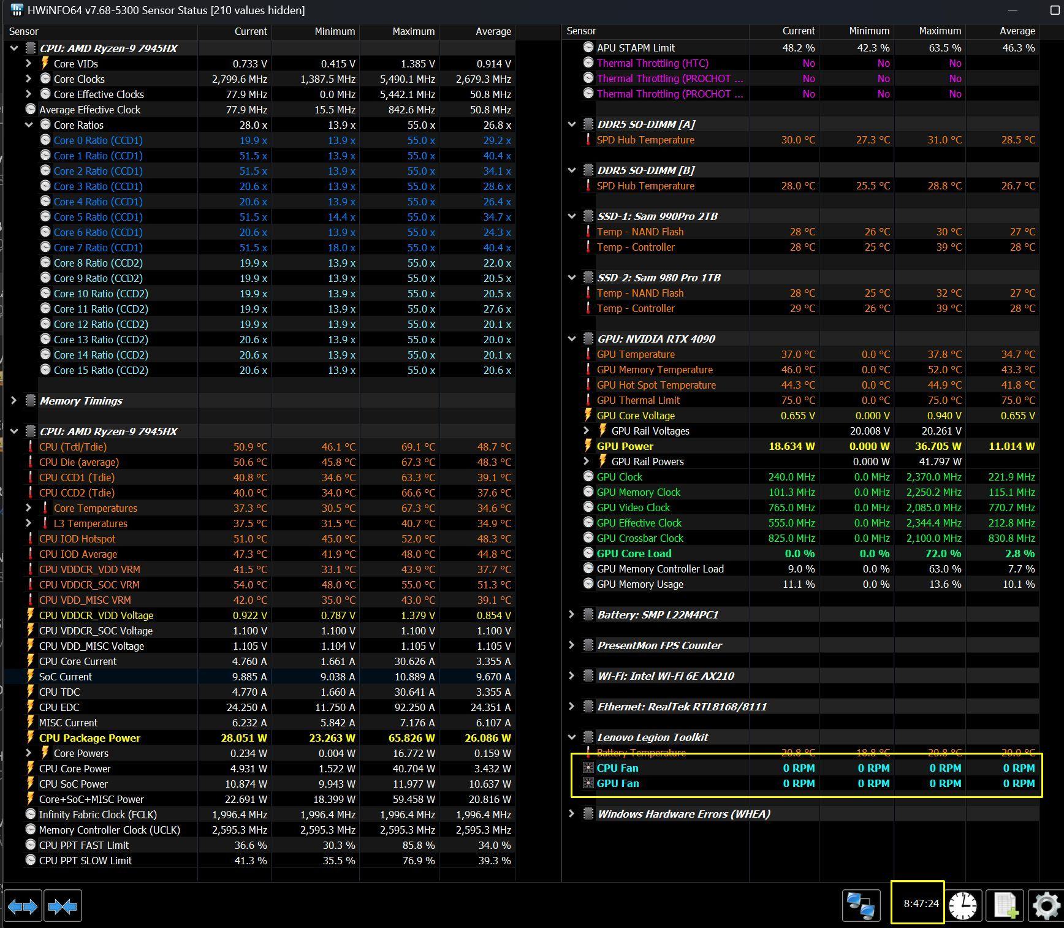Expand the L3 Temperatures row

28,523
